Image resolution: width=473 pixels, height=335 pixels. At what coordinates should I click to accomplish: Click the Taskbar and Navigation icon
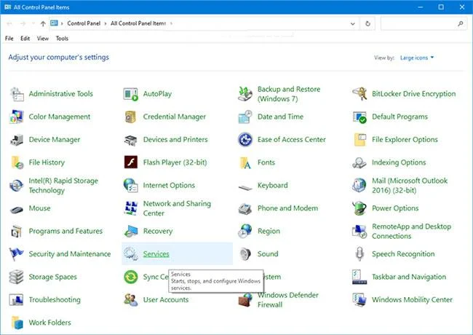click(x=359, y=277)
